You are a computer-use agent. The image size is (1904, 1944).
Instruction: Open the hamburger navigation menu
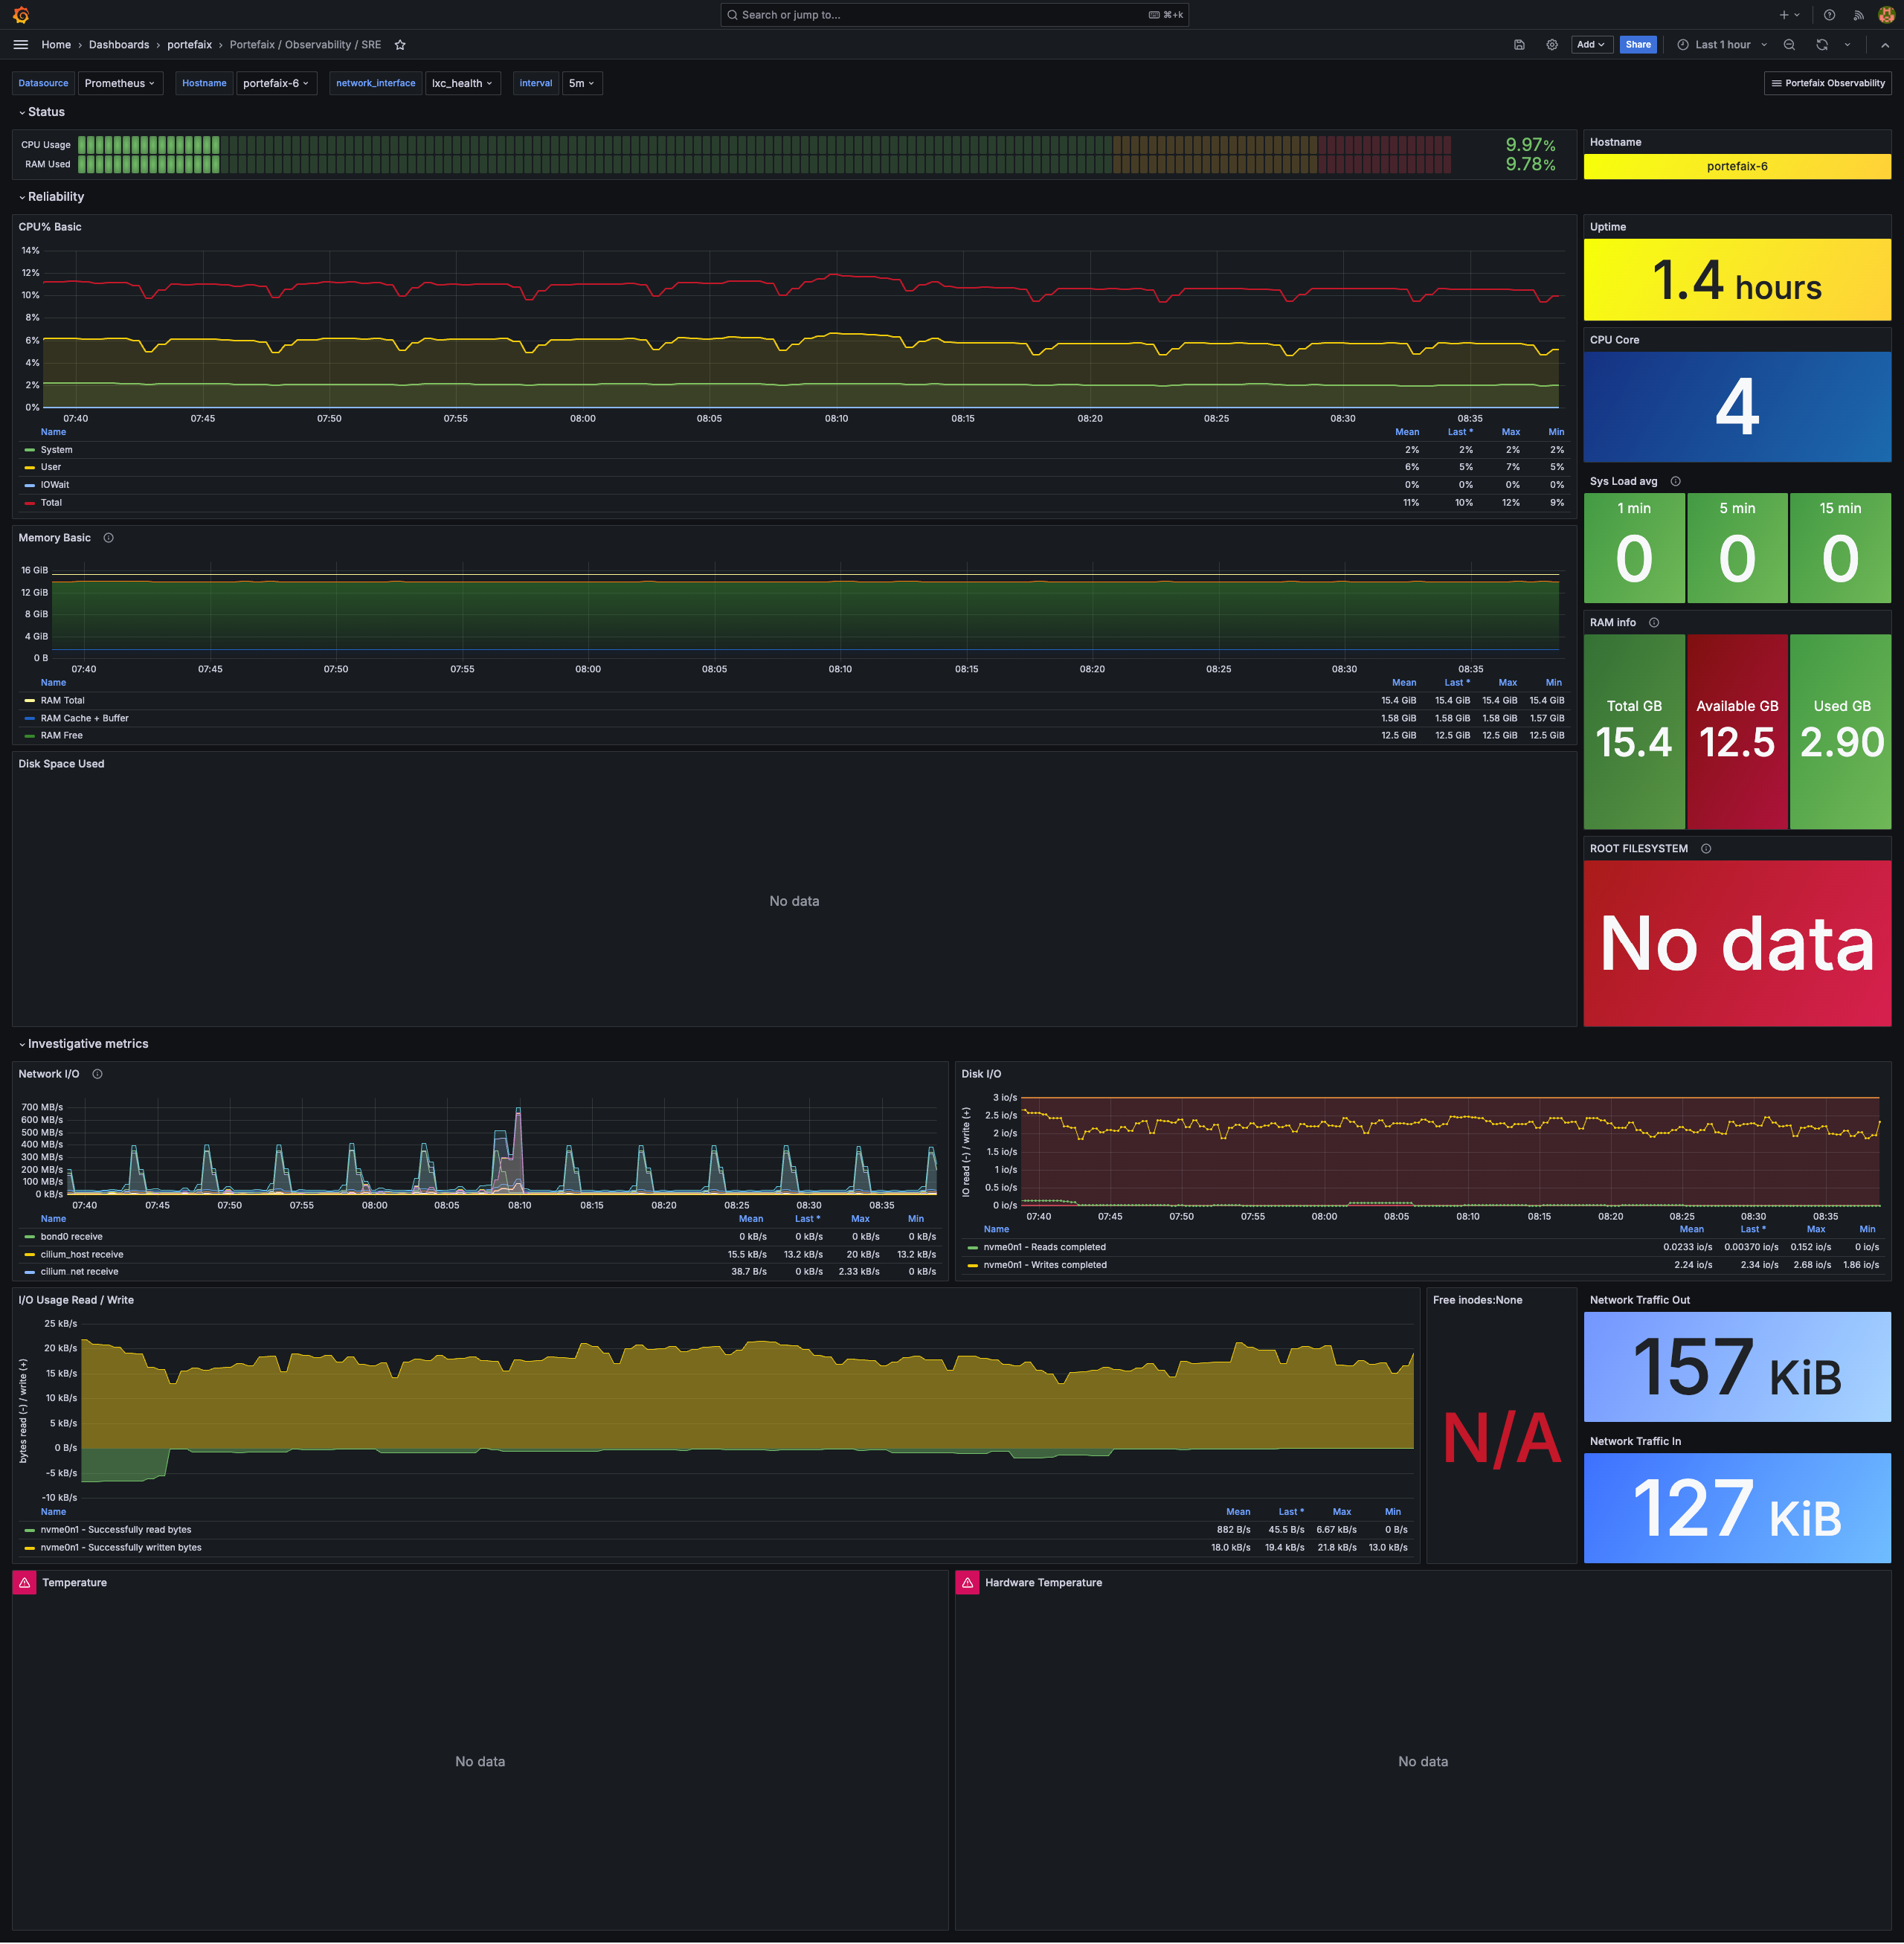21,45
